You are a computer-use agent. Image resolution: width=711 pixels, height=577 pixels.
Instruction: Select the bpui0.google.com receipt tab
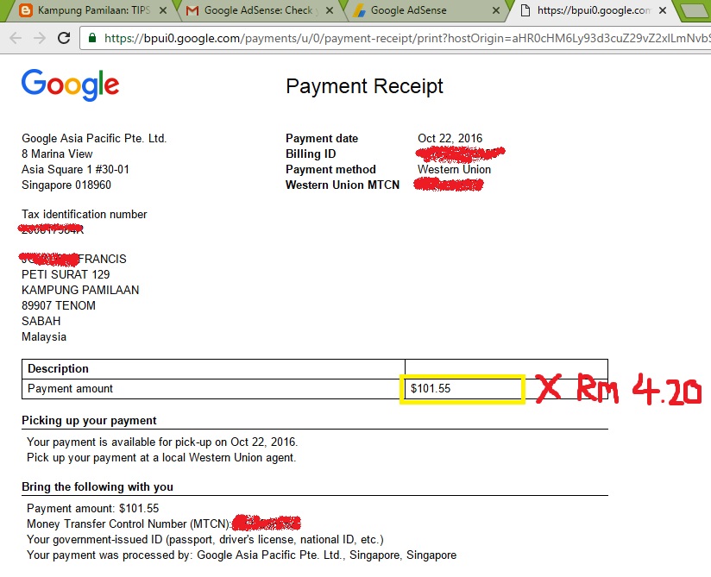coord(594,10)
